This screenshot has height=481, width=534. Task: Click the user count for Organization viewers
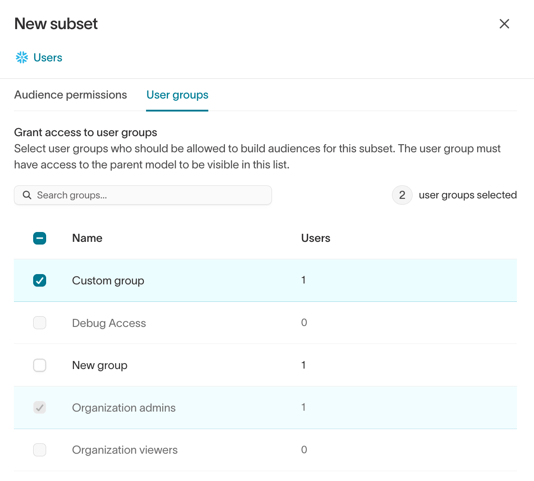click(304, 450)
